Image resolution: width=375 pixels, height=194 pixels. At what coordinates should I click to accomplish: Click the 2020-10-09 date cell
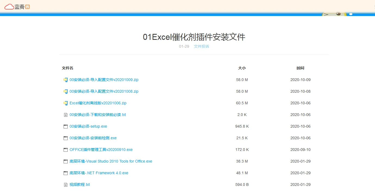pos(301,80)
